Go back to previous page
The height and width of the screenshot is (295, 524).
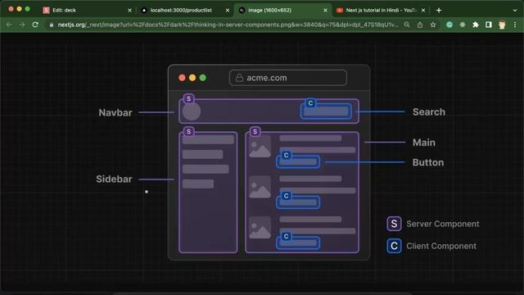point(9,25)
